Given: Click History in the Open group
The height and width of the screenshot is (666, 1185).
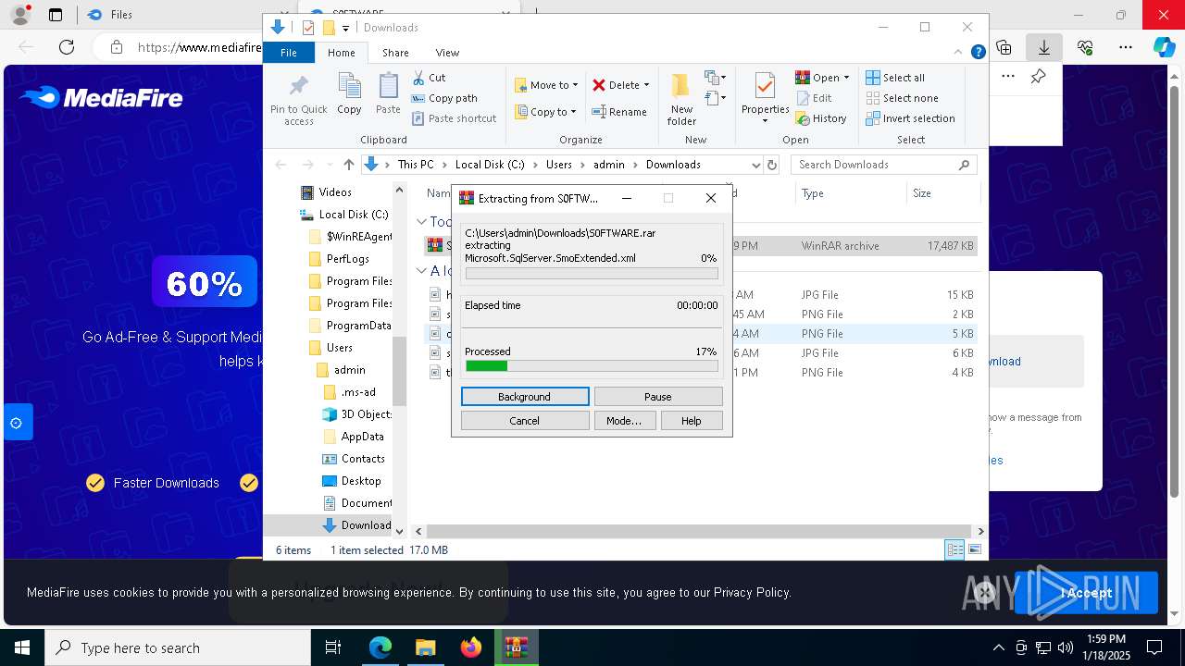Looking at the screenshot, I should (821, 118).
